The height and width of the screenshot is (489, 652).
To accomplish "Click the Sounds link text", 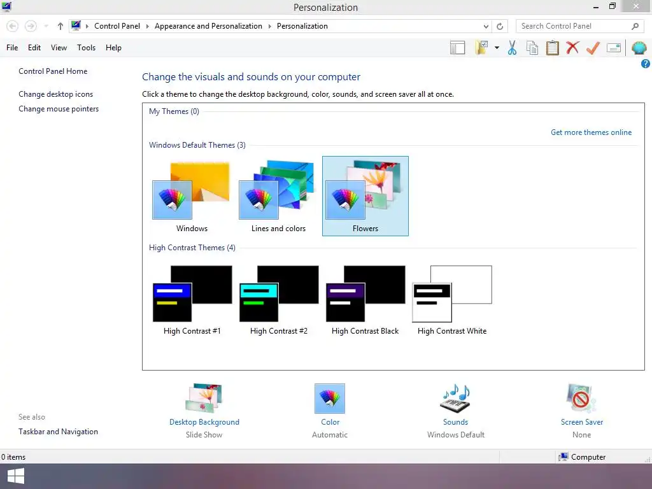I will click(455, 422).
